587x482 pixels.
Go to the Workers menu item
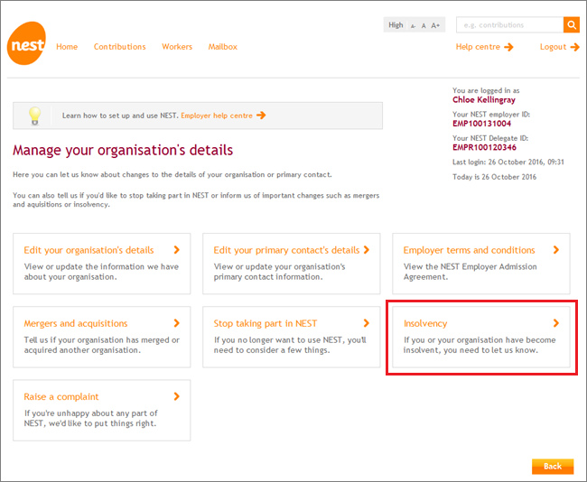[x=177, y=47]
